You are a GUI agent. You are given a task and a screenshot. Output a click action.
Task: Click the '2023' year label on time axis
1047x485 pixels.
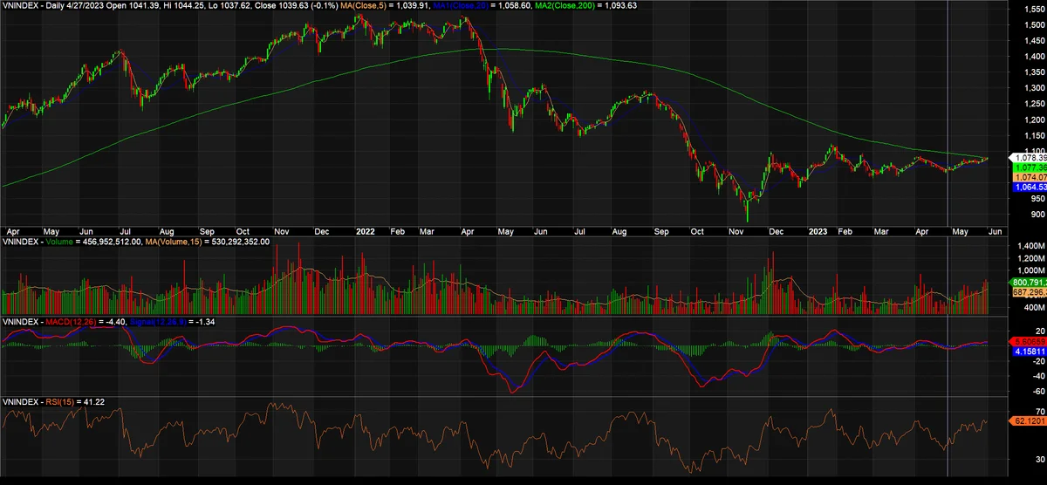click(818, 231)
